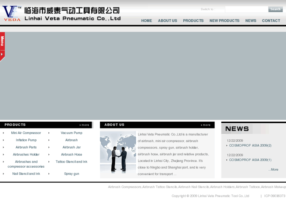Open more in ABOUT US panel
The image size is (286, 214).
tap(206, 125)
